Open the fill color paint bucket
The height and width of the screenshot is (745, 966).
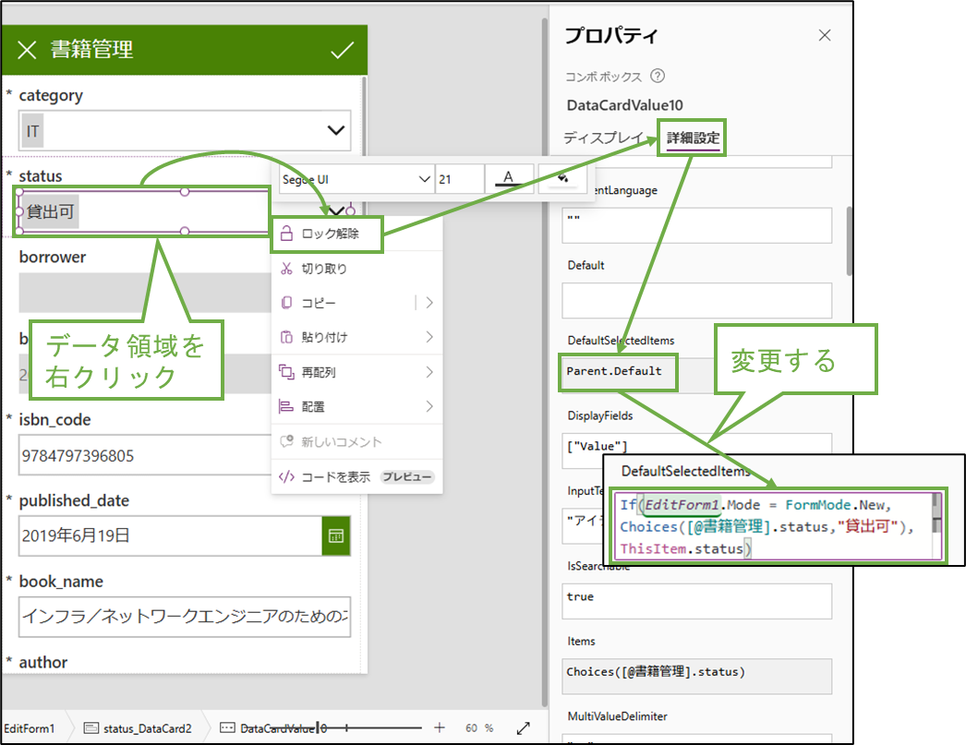point(562,178)
